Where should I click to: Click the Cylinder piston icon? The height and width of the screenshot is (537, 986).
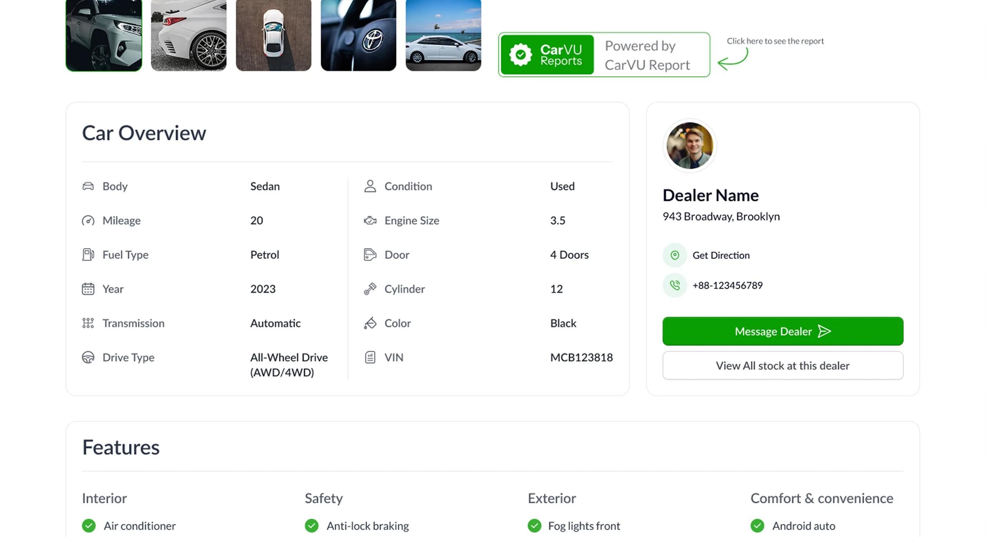370,289
